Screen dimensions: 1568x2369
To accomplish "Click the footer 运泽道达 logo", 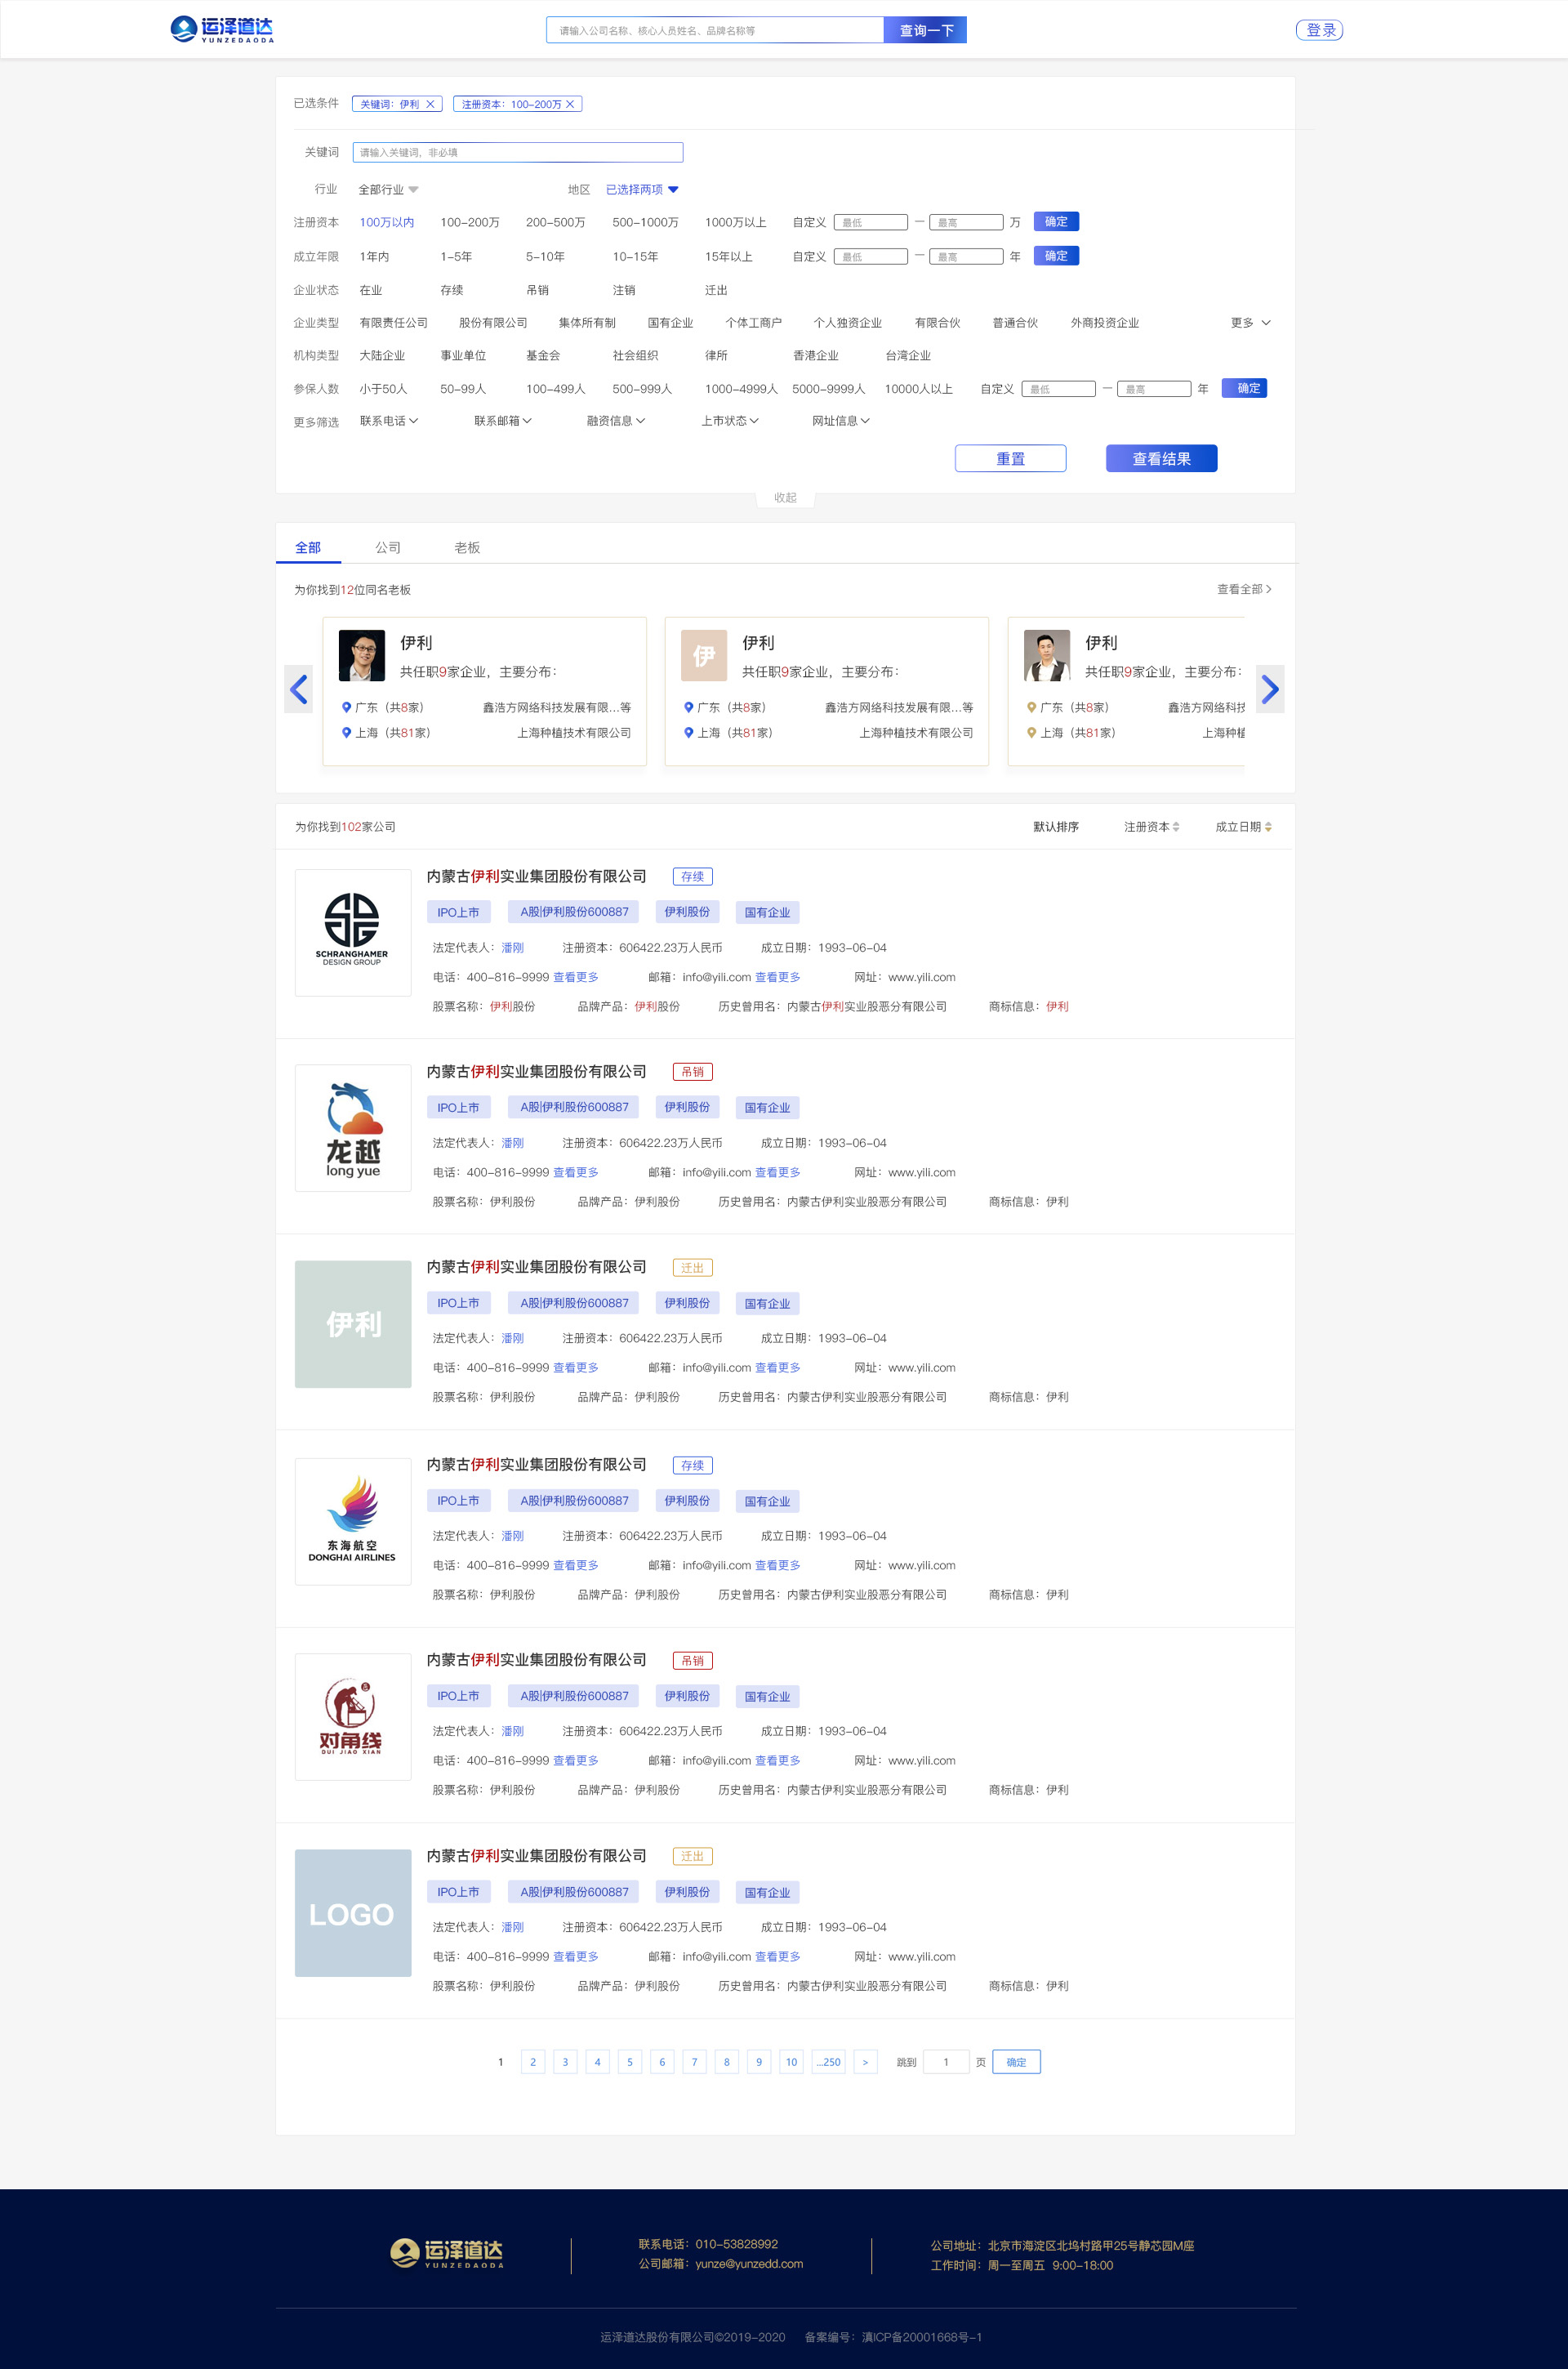I will click(x=446, y=2253).
